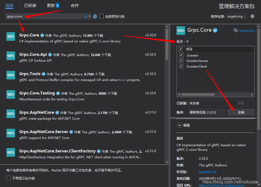This screenshot has height=187, width=261.
Task: Select the Grpc.AspNetCore.Server.ClientFactory package row
Action: point(83,154)
